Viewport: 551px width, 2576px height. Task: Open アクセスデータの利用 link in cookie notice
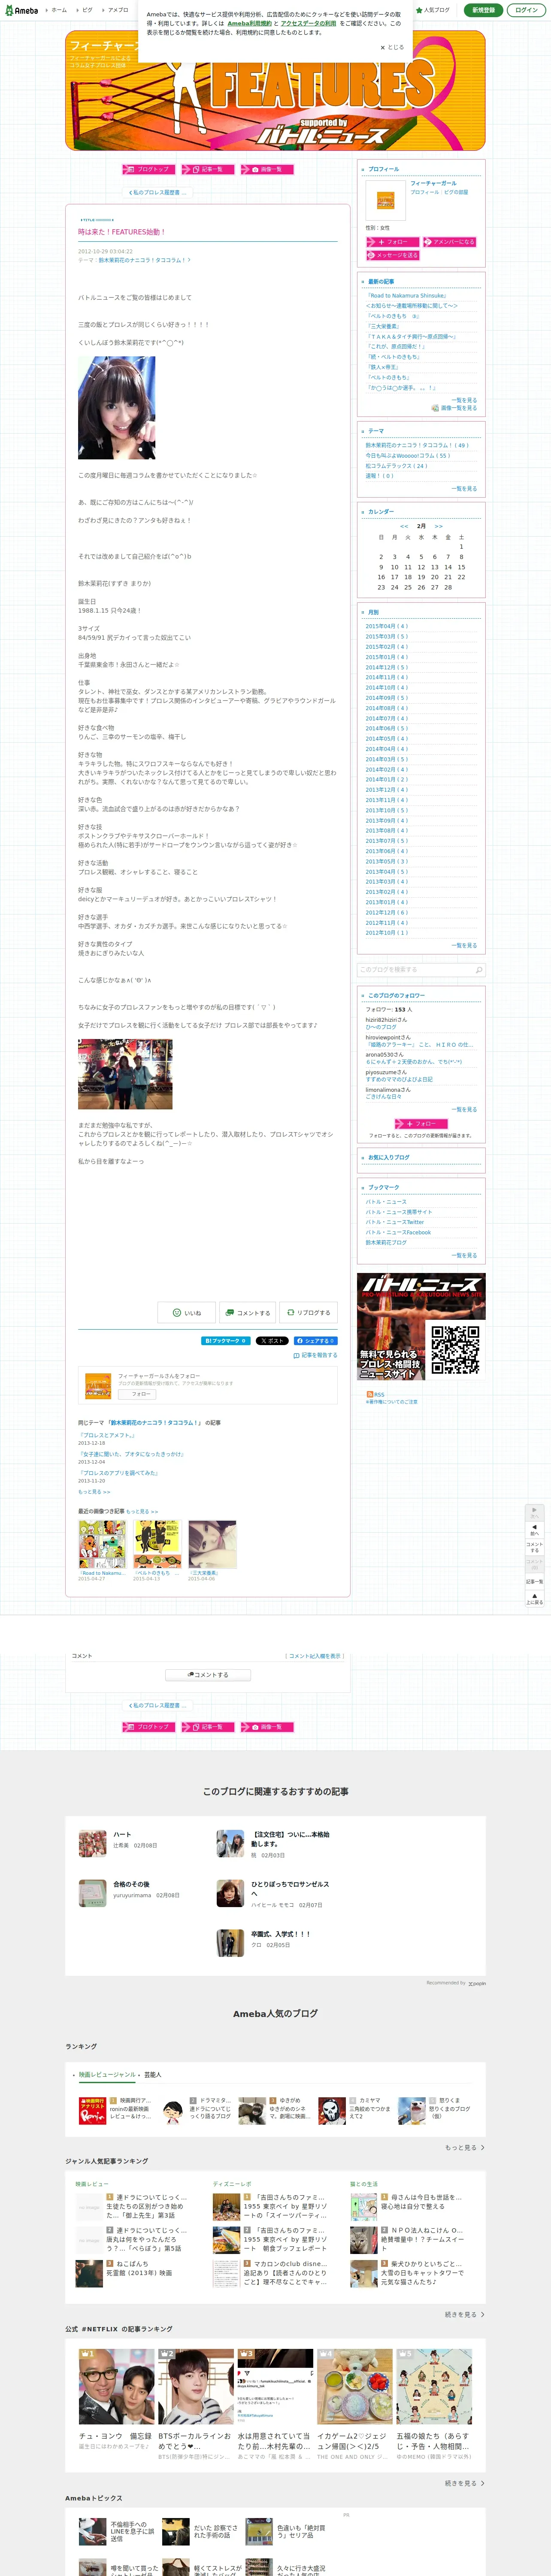tap(308, 23)
